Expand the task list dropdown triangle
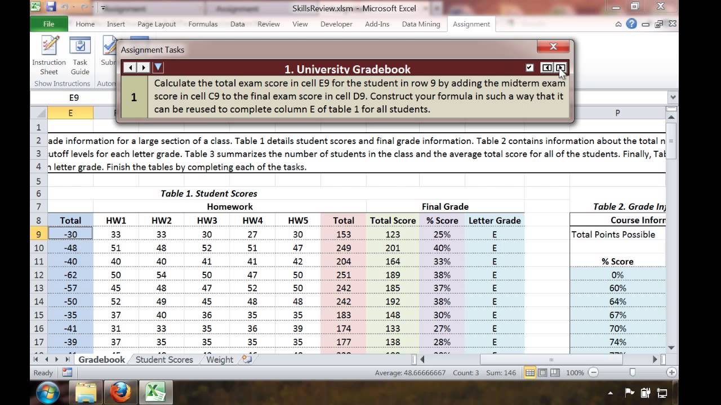 158,67
